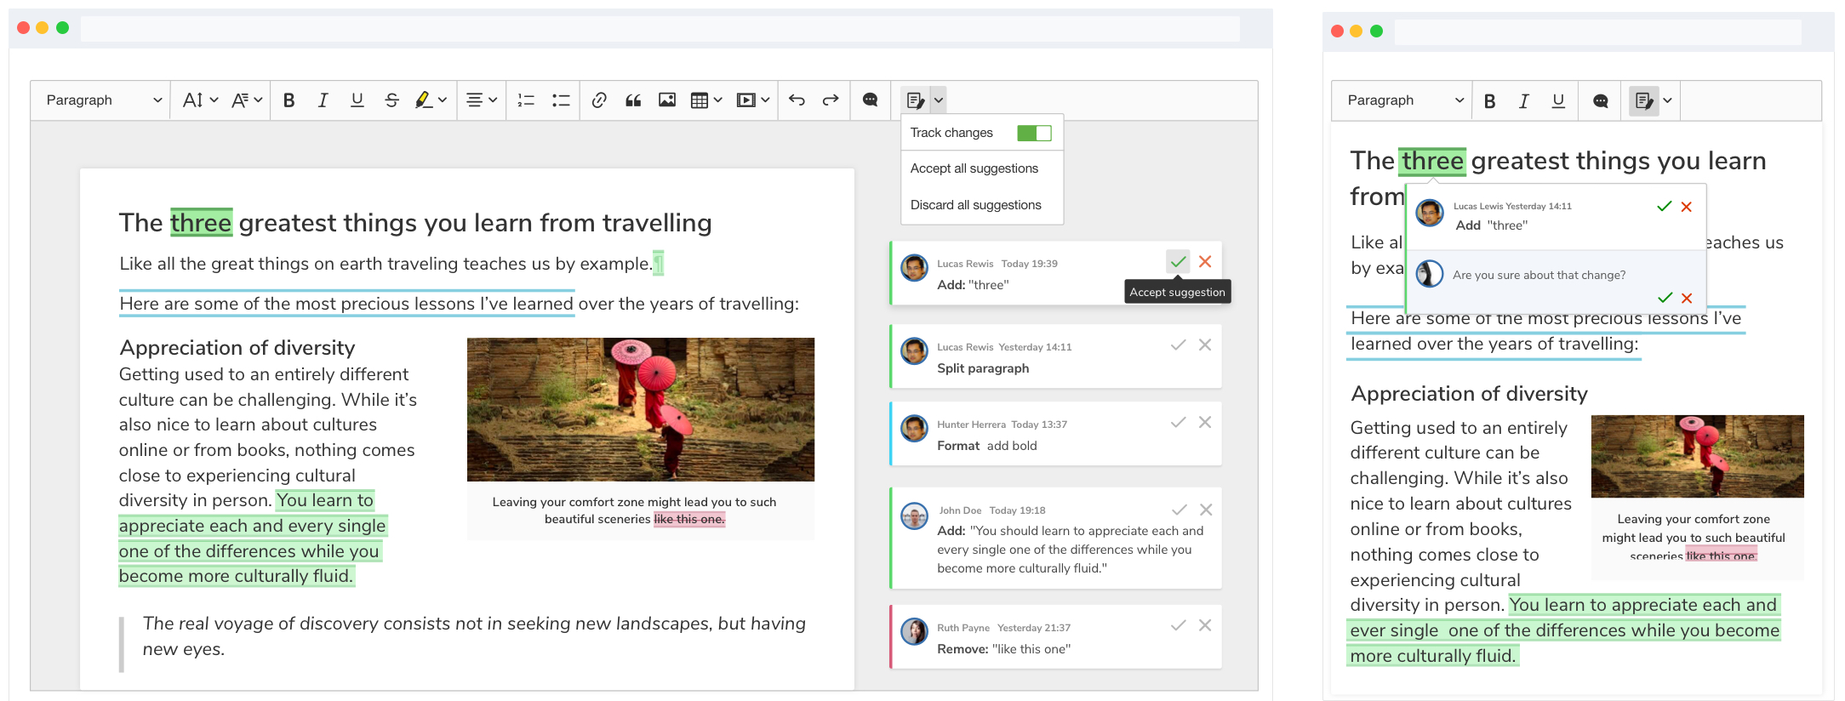Click the green "You learn to" insertion text
The height and width of the screenshot is (701, 1845).
(325, 500)
